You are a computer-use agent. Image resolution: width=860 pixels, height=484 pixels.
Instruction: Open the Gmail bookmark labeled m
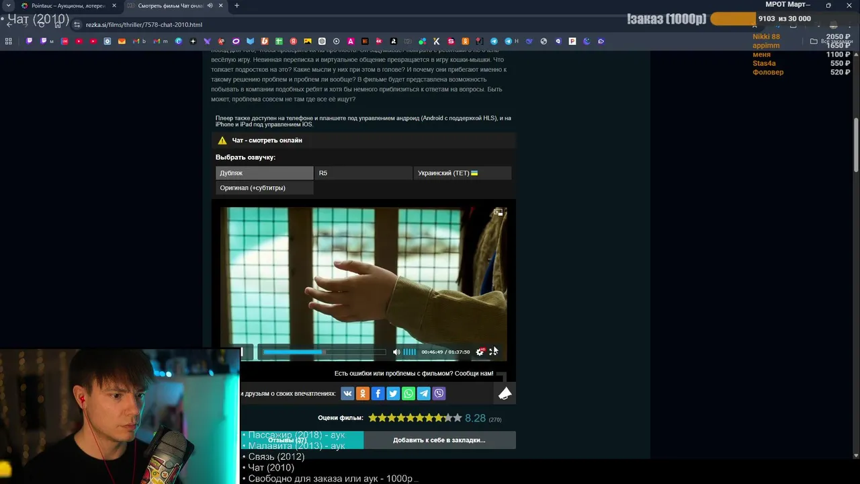point(160,41)
